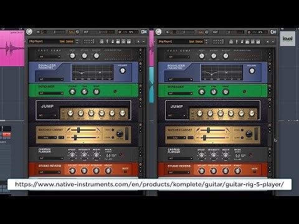Expand left Fast Comp module with triangle
Screen dimensions: 299x224
(x=140, y=57)
